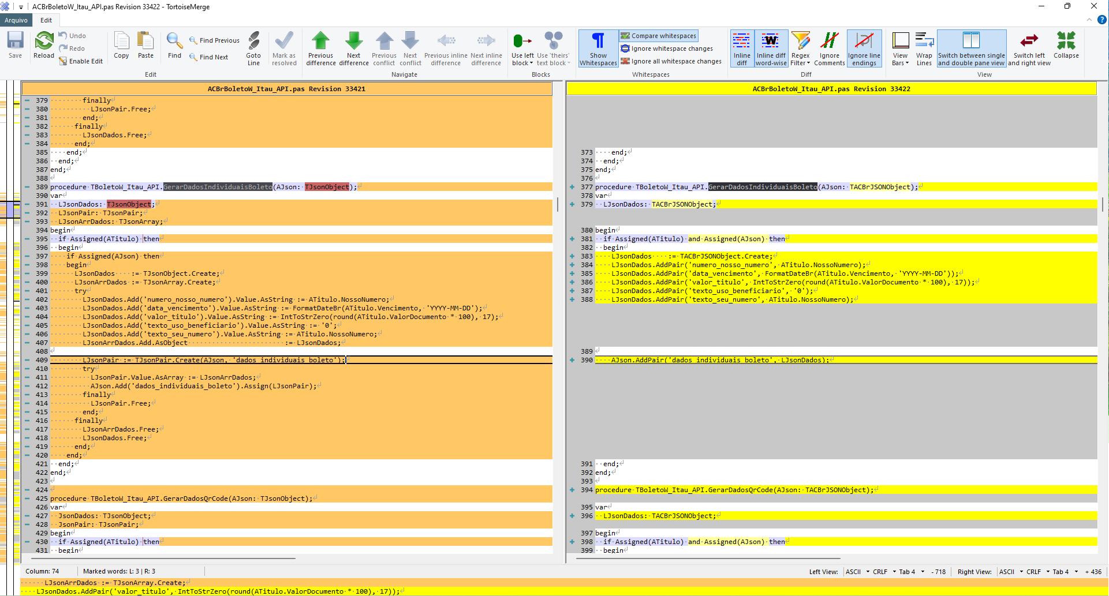1109x596 pixels.
Task: Click left pane header Revision 33421
Action: click(286, 89)
